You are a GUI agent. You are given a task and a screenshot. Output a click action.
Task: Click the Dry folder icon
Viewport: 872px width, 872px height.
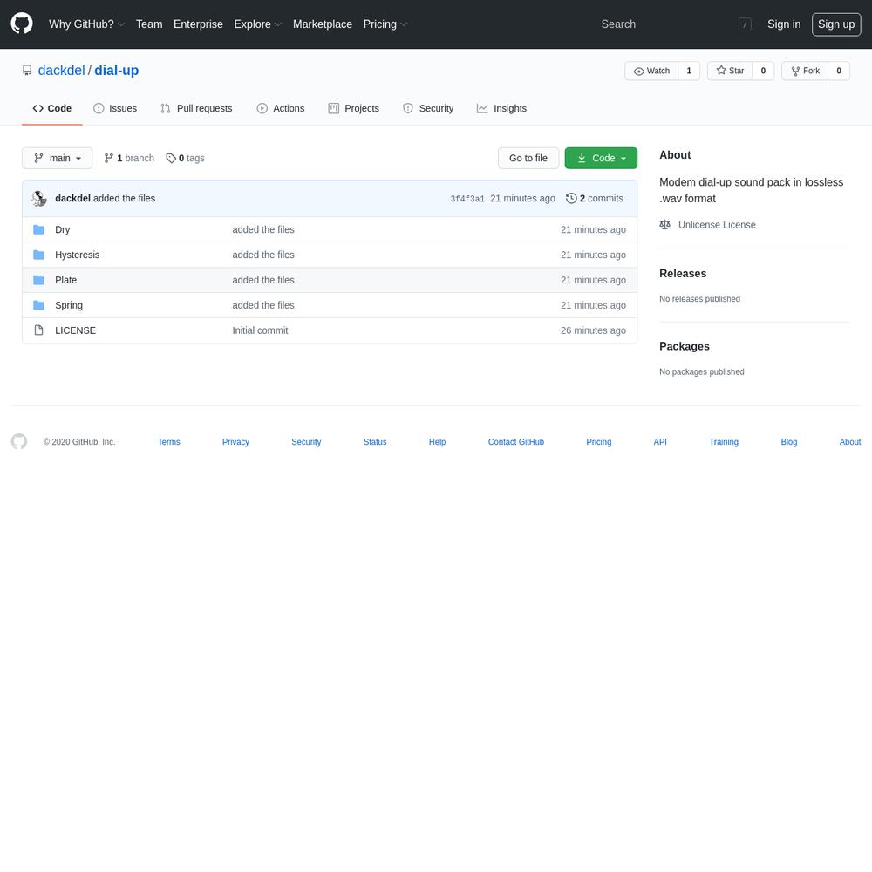[38, 229]
